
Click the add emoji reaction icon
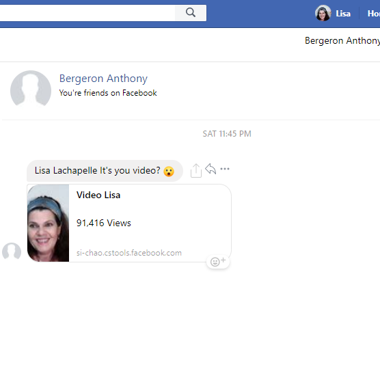pyautogui.click(x=218, y=262)
